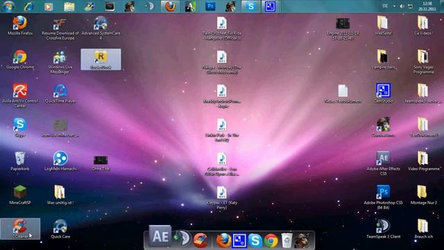444x250 pixels.
Task: Open the Video Programme folder
Action: 423,161
